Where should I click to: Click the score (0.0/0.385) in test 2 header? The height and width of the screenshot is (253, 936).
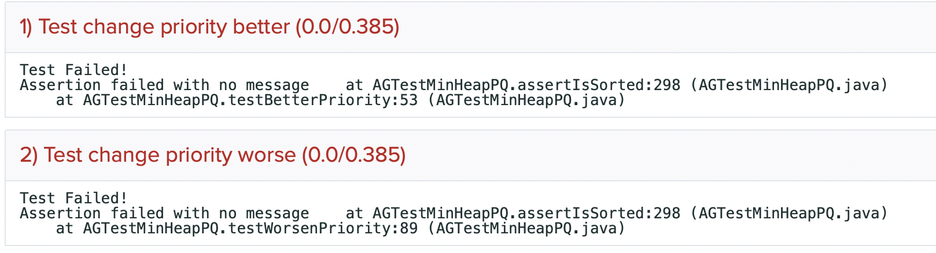[x=353, y=155]
